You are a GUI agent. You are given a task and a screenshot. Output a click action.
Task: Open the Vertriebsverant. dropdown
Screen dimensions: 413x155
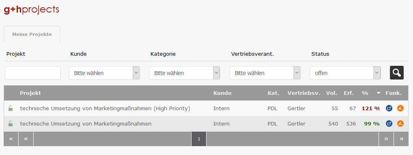pos(265,73)
